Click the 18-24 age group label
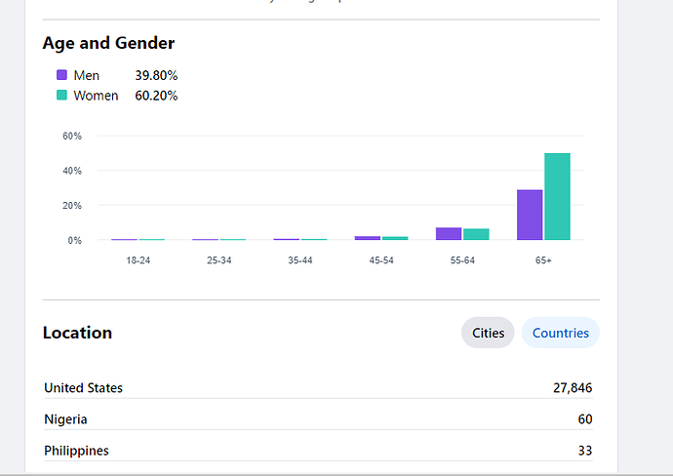This screenshot has height=476, width=673. point(138,260)
